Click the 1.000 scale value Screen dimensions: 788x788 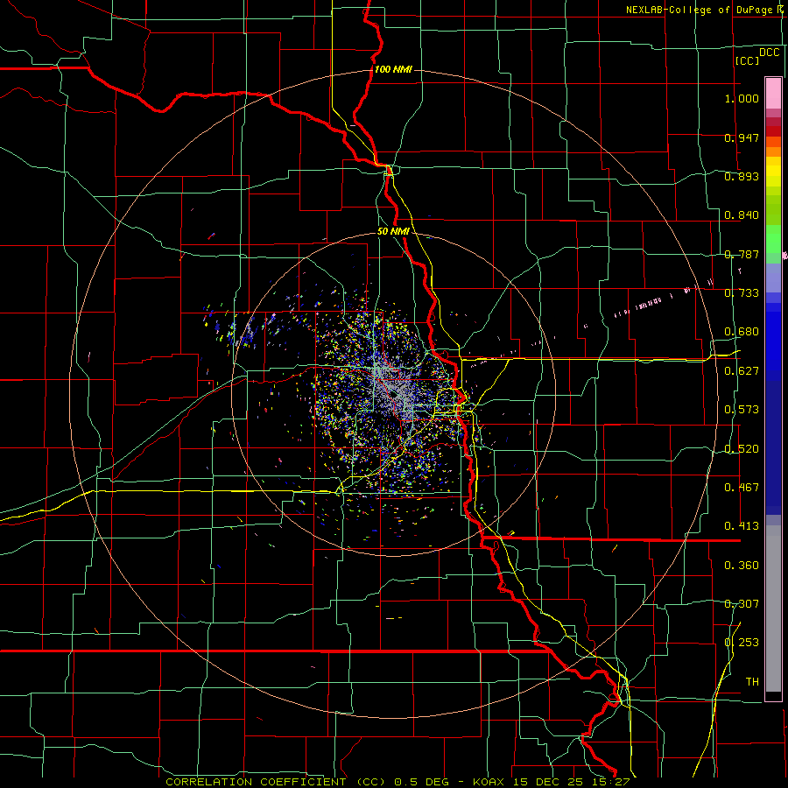(742, 98)
